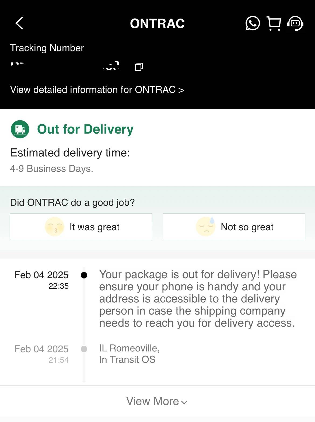
Task: Open customer support chat icon
Action: pos(295,23)
